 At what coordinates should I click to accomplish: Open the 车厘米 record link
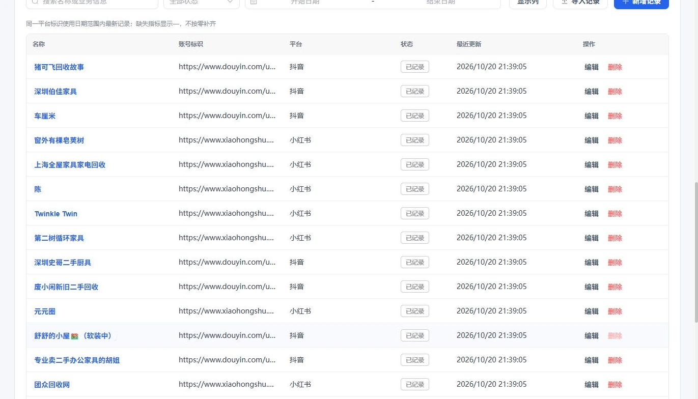pos(45,116)
